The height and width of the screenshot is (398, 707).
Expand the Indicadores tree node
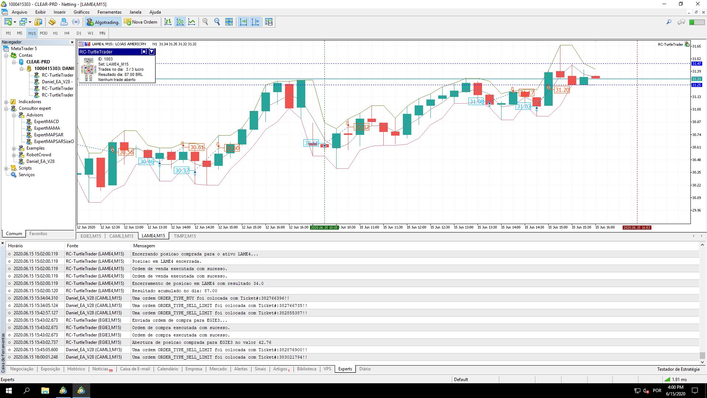6,102
